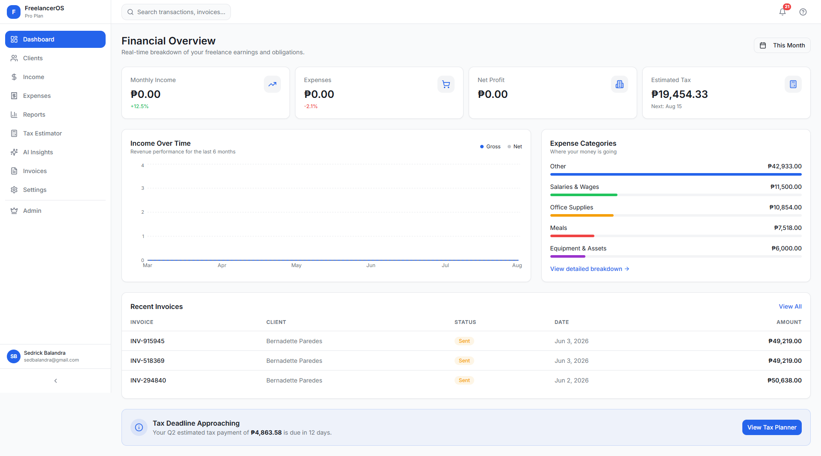
Task: Click the Admin crown icon
Action: point(14,211)
